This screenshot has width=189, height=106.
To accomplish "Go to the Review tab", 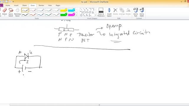I will coord(41,5).
